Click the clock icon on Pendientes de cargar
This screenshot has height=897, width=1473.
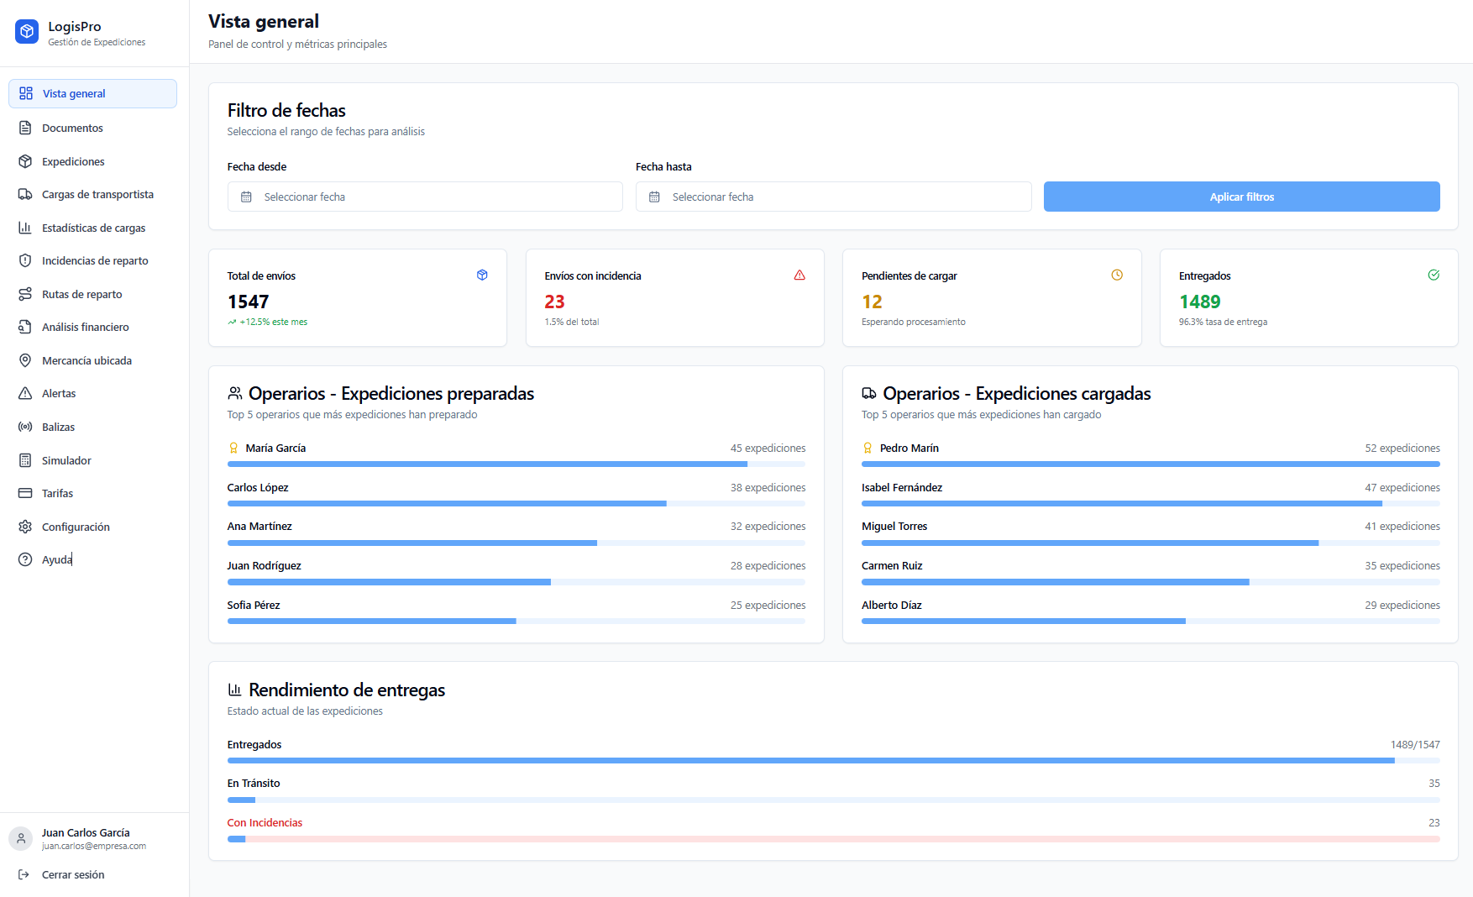click(x=1117, y=275)
